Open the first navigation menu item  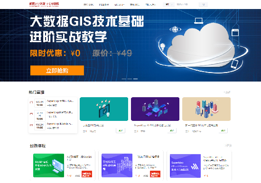tap(88, 5)
